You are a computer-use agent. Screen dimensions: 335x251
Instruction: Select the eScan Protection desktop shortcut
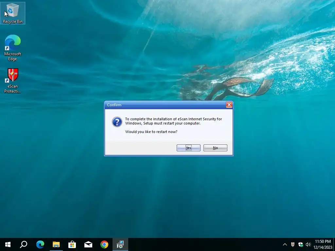tap(13, 81)
